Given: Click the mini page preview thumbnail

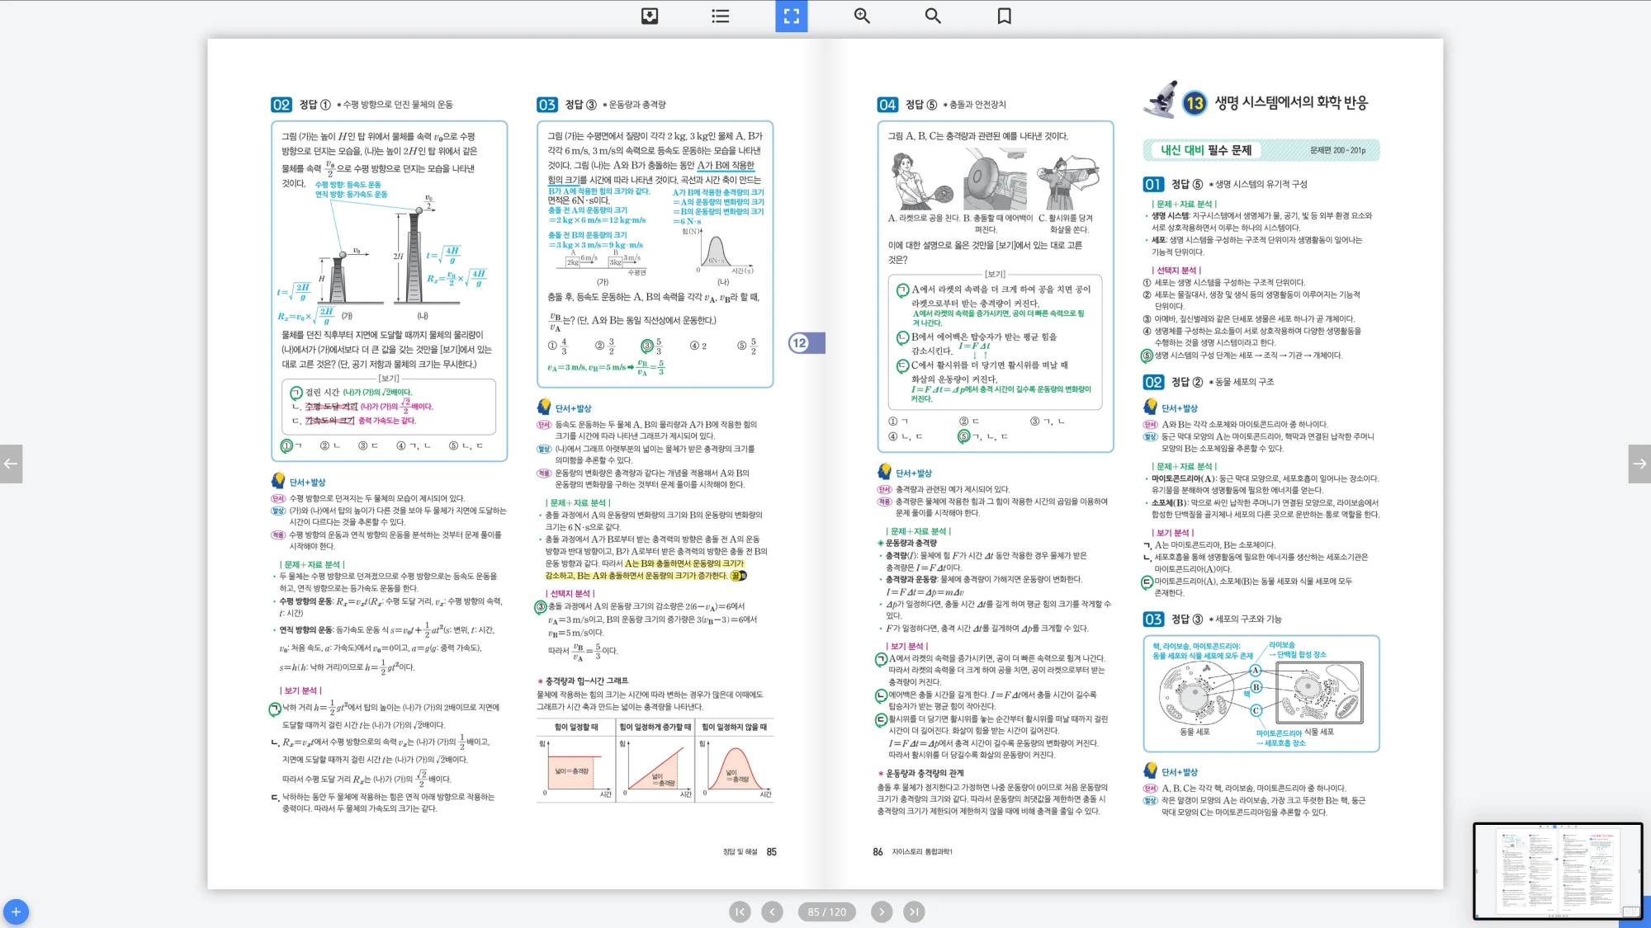Looking at the screenshot, I should tap(1557, 870).
